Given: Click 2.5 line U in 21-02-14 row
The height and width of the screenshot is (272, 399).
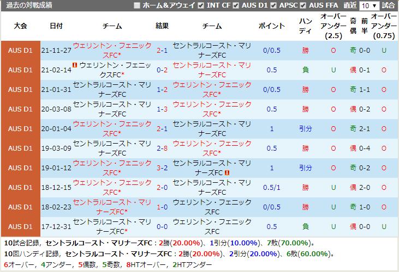Looking at the screenshot, I should tap(334, 70).
